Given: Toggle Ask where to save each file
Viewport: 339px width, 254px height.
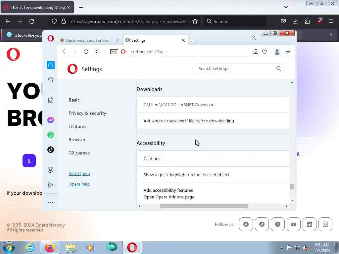Looking at the screenshot, I should tap(213, 121).
